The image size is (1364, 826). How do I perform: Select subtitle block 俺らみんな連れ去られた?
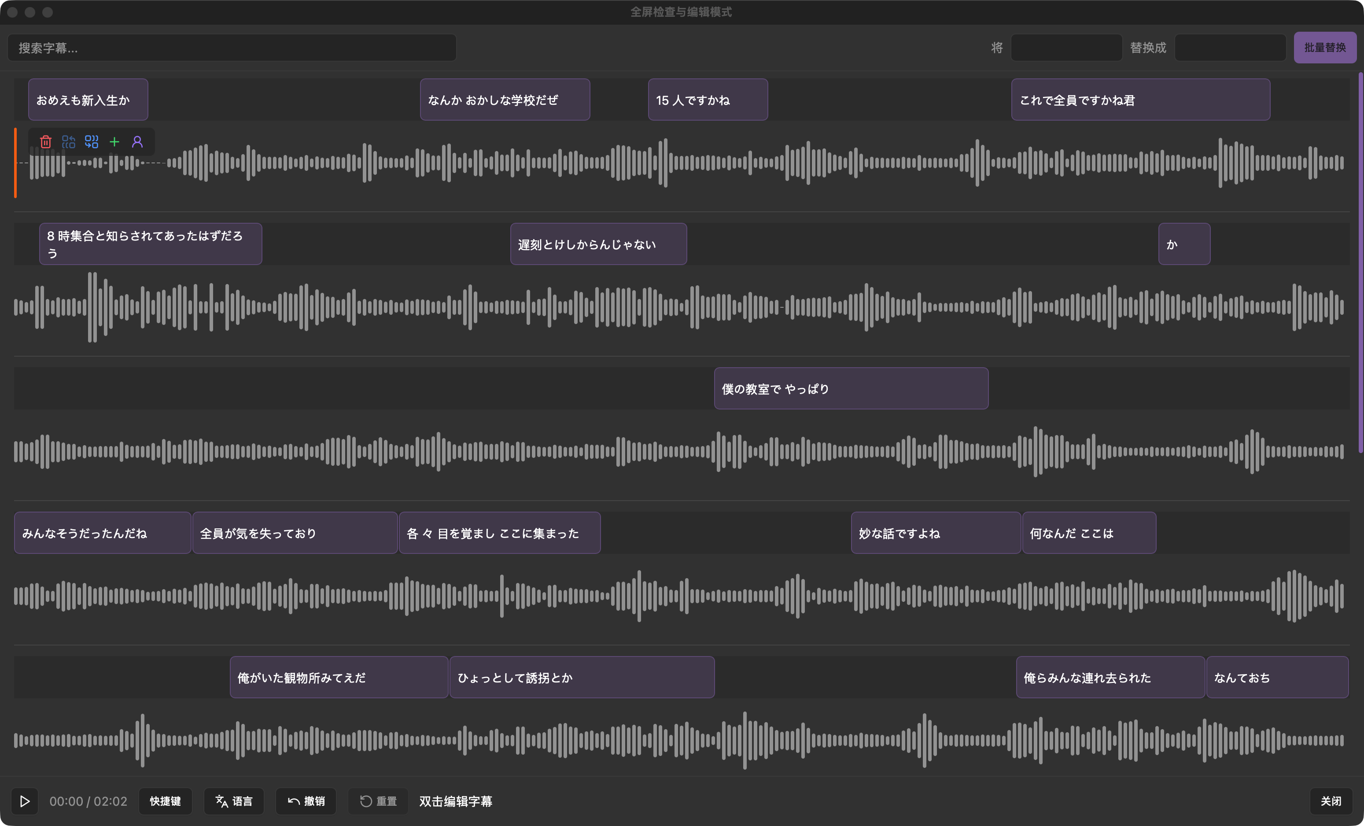pyautogui.click(x=1110, y=678)
